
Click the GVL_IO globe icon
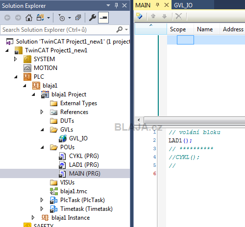pyautogui.click(x=63, y=138)
